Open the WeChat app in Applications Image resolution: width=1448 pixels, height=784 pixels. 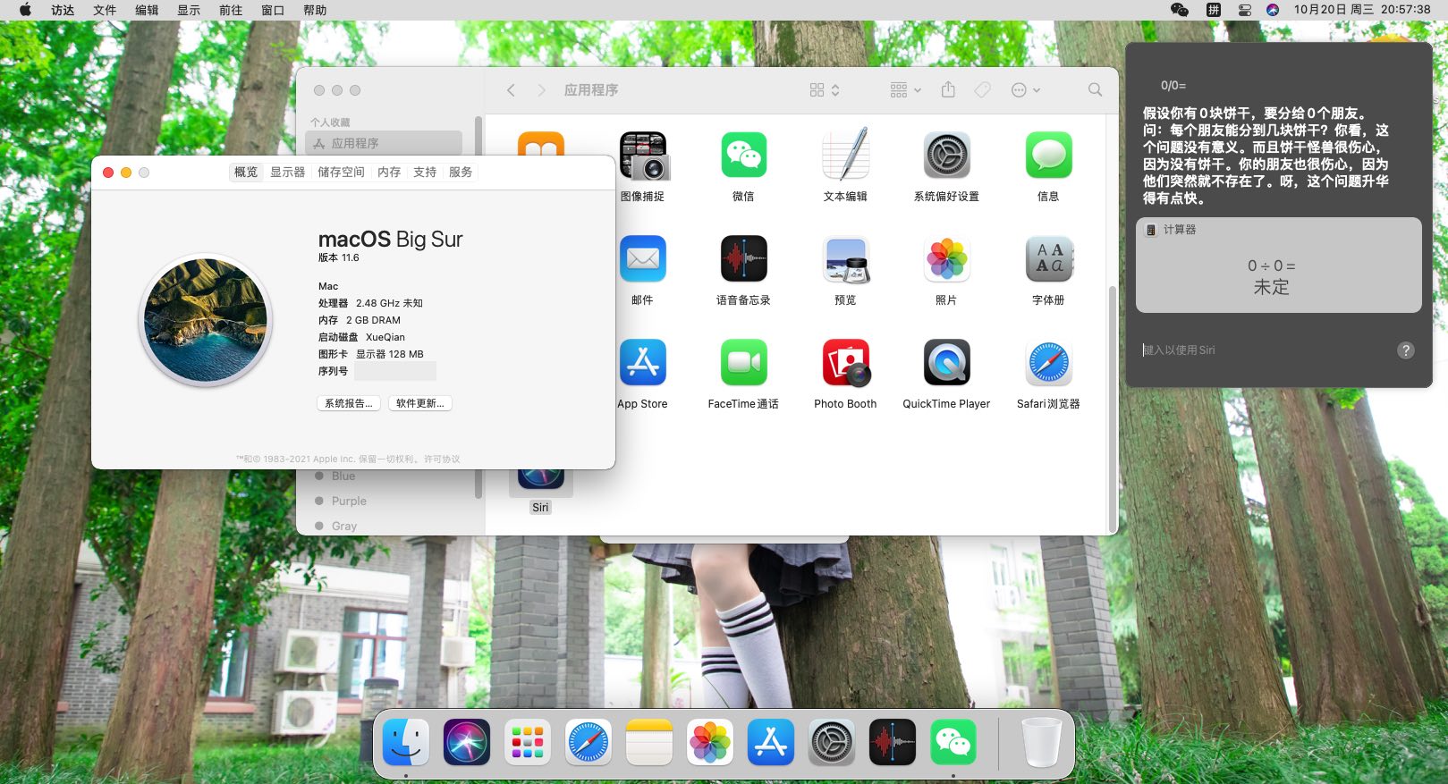pos(743,156)
